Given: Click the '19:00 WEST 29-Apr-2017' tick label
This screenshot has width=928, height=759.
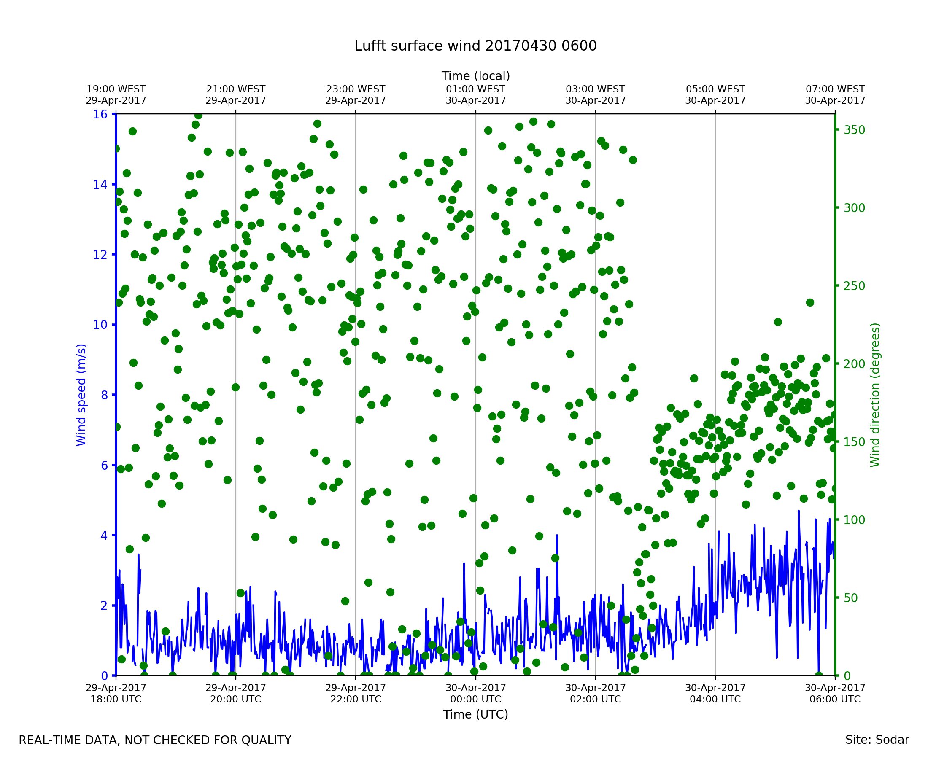Looking at the screenshot, I should tap(116, 95).
